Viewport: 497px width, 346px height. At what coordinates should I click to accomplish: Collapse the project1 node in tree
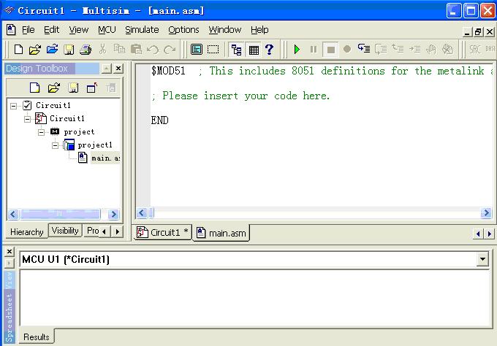coord(56,145)
